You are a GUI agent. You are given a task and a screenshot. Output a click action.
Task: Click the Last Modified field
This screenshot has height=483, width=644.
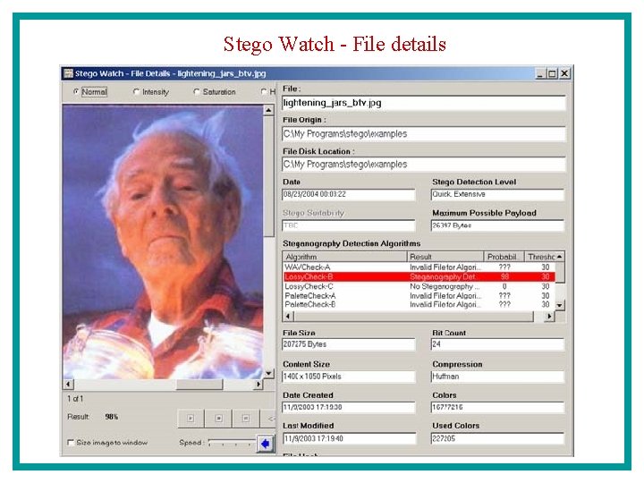349,438
